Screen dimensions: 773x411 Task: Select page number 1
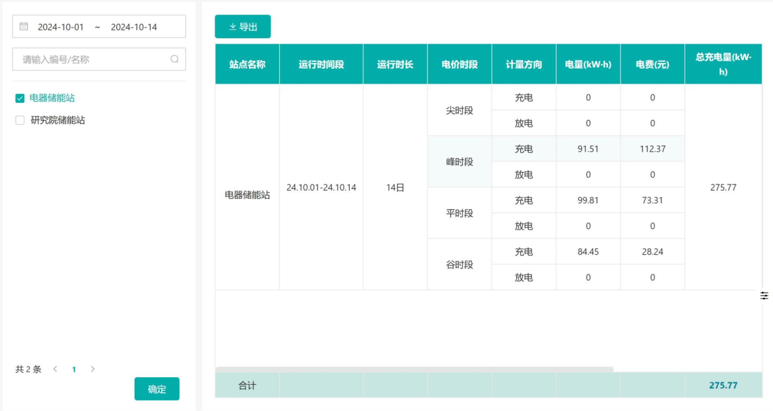pos(74,369)
